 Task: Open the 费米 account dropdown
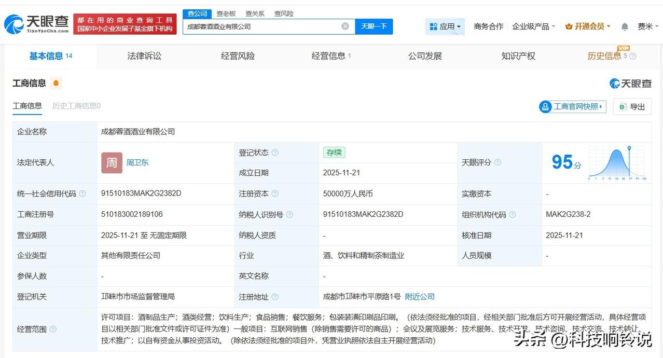point(646,26)
